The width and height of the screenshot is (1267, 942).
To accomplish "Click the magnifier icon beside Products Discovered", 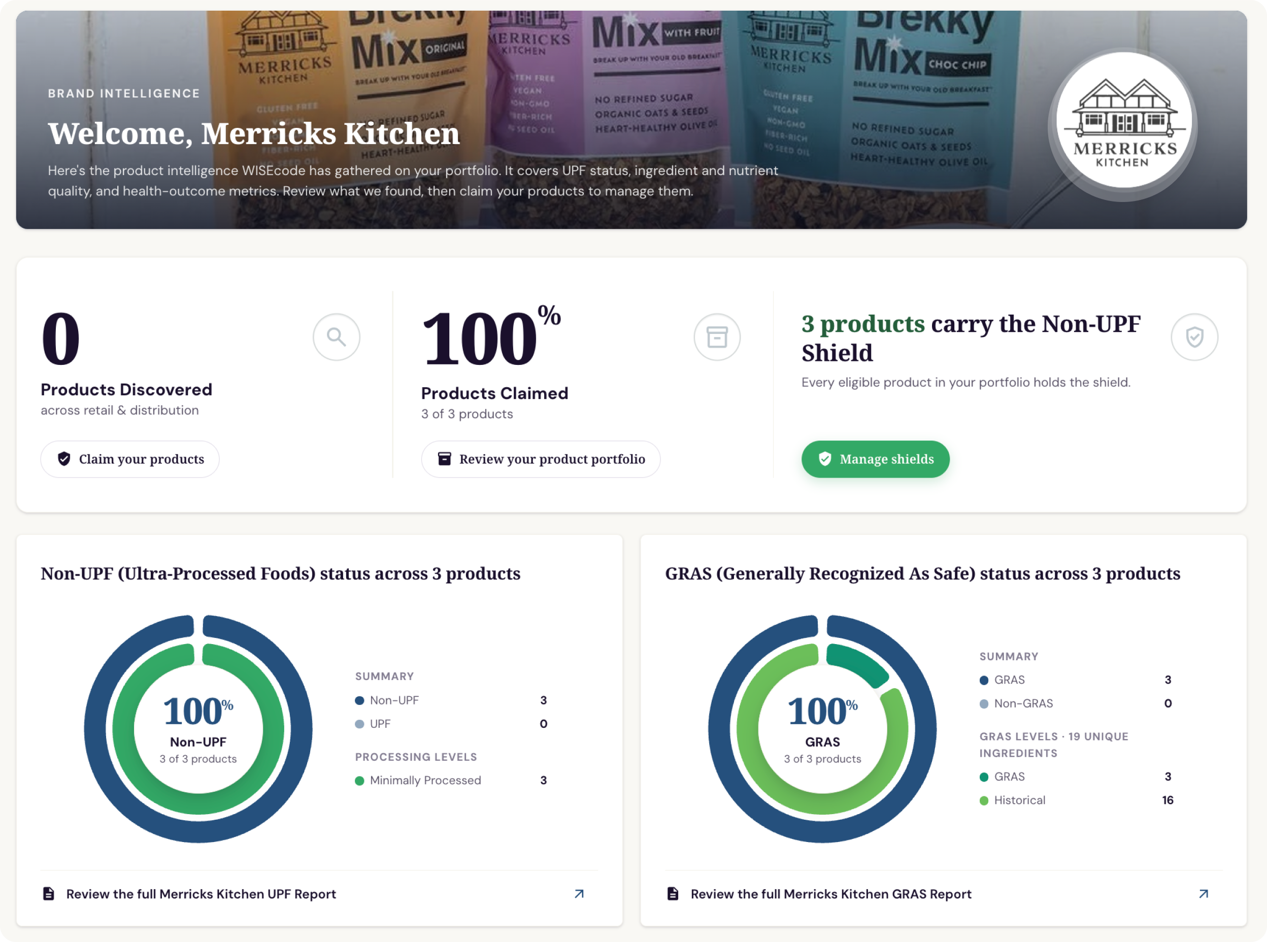I will (337, 337).
